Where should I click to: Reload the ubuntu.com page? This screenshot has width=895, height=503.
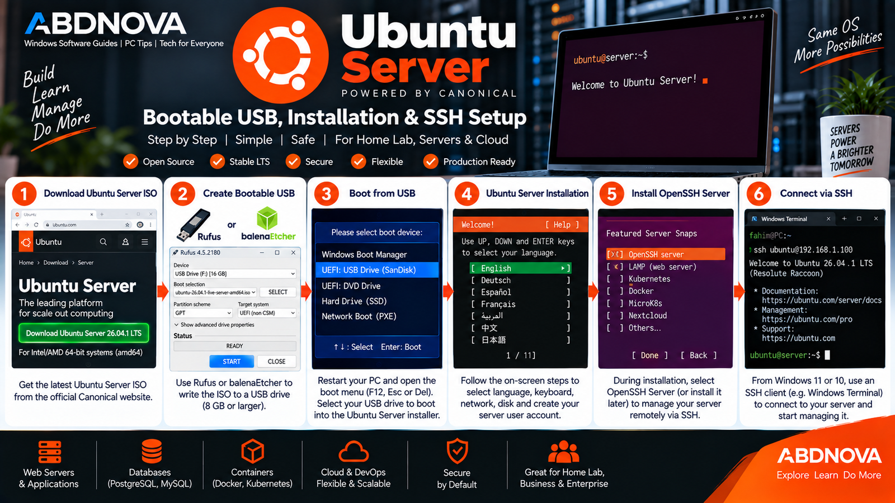coord(36,225)
